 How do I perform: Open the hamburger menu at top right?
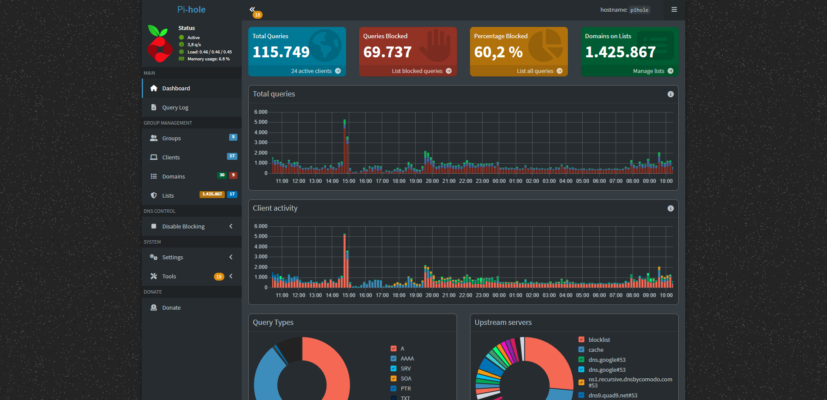click(674, 9)
